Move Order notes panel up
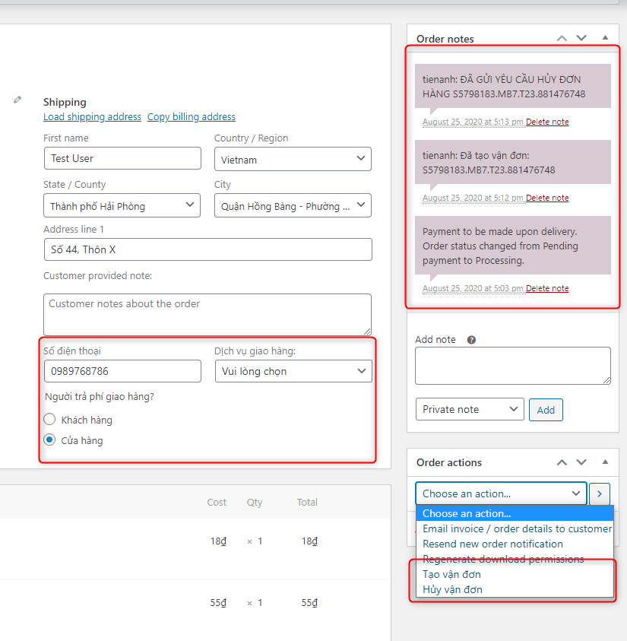 click(562, 38)
